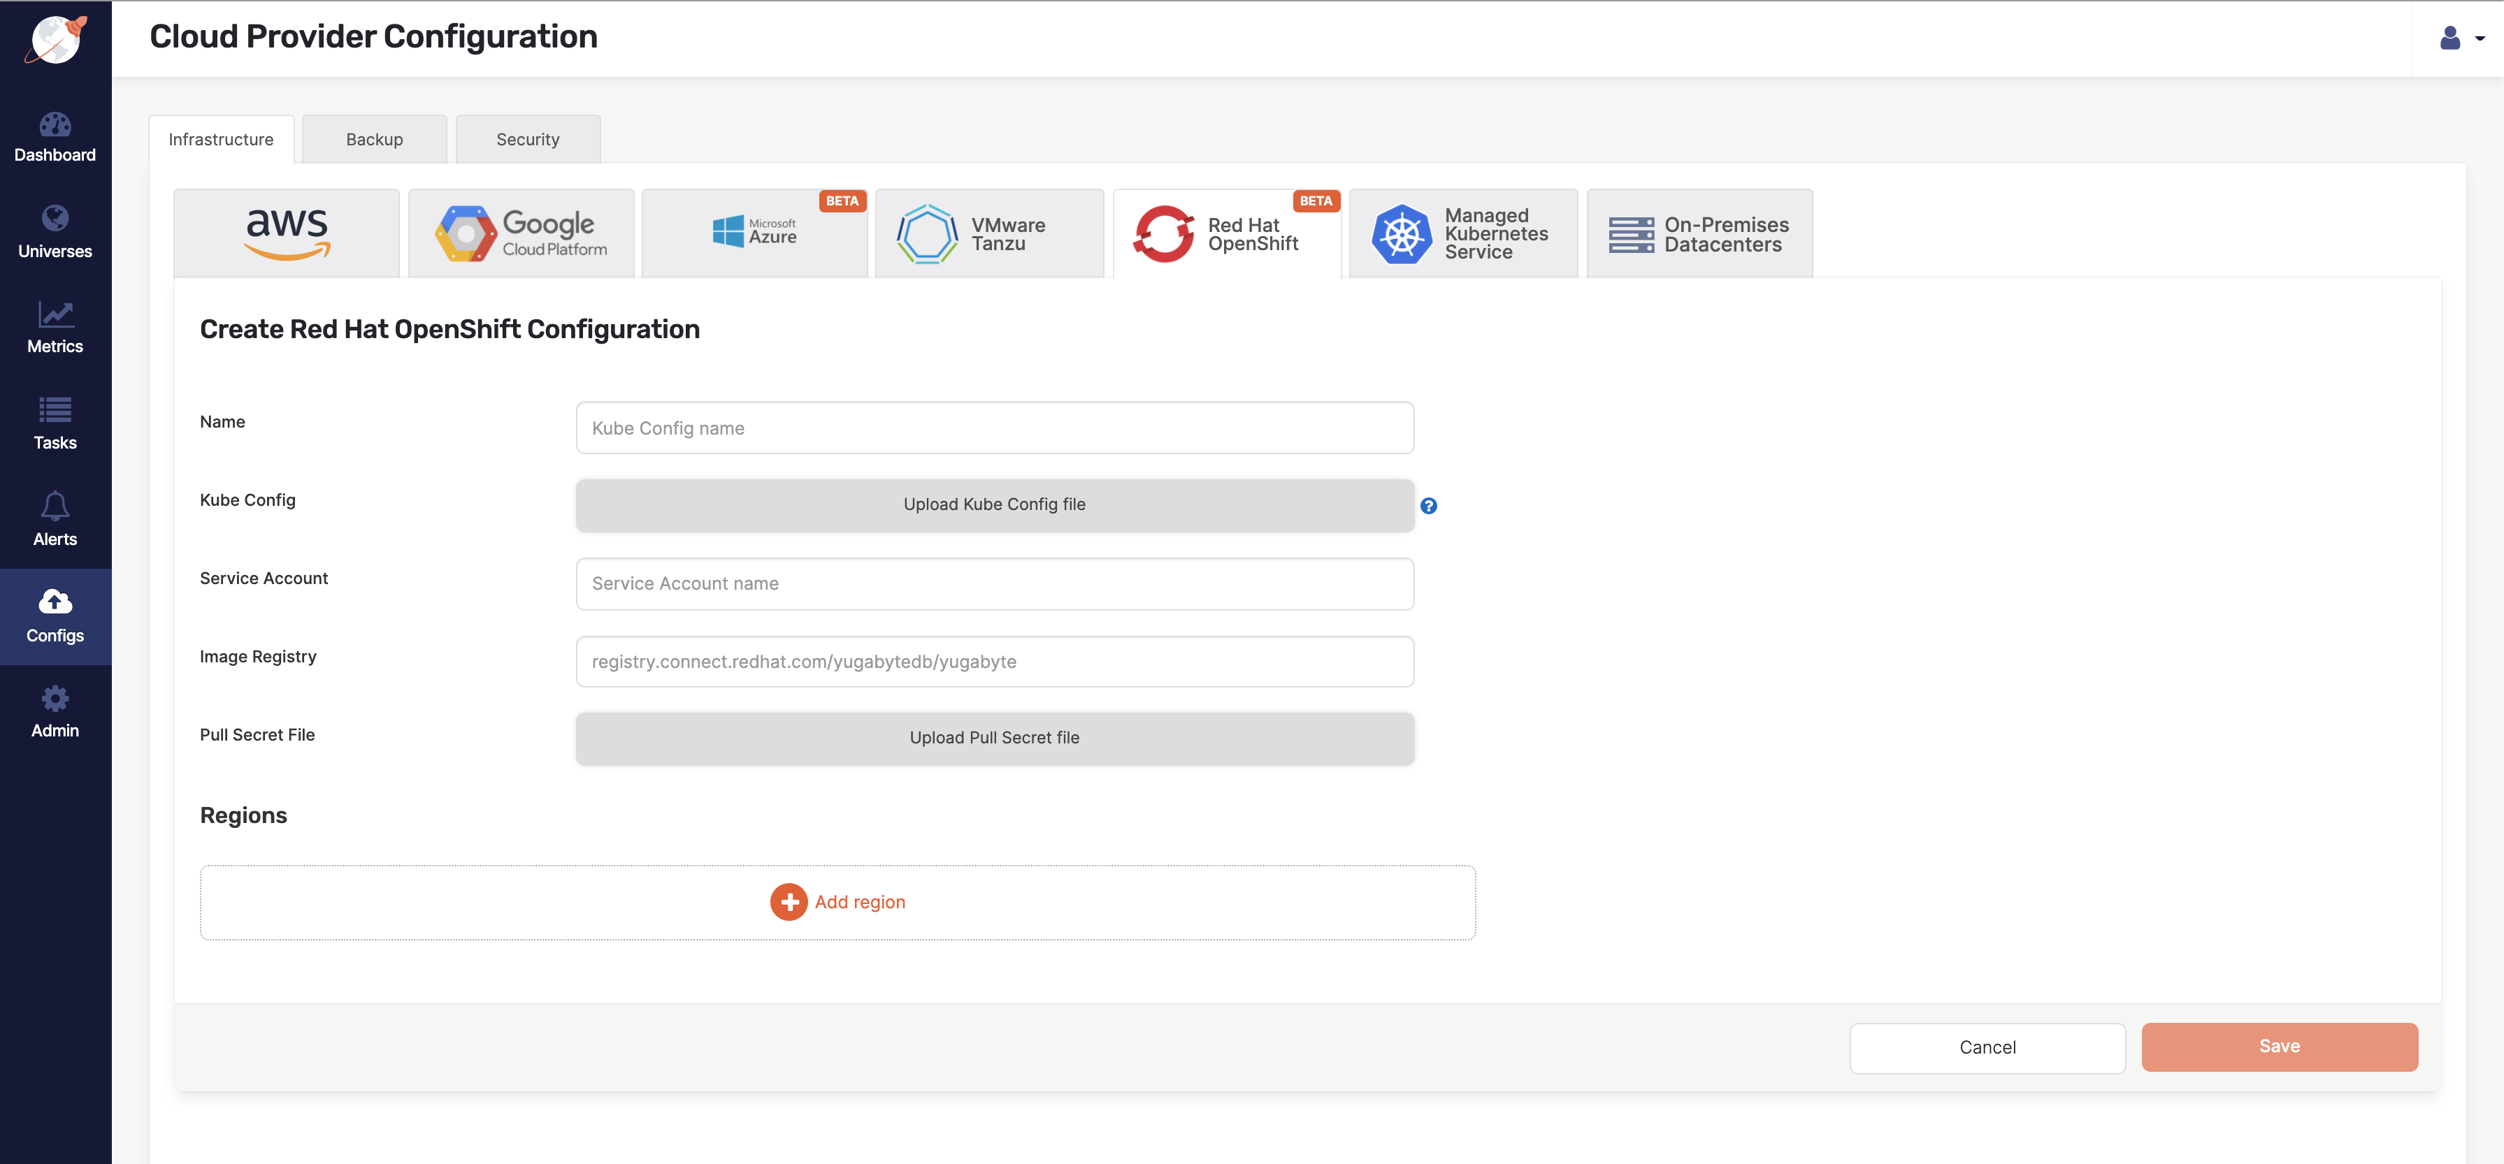2504x1164 pixels.
Task: Select the Universes icon in sidebar
Action: (x=55, y=231)
